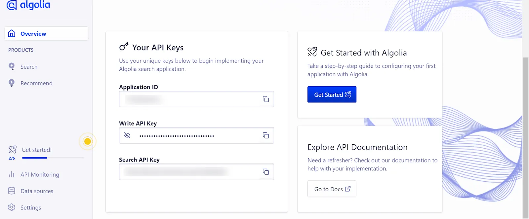Copy the Application ID
Image resolution: width=529 pixels, height=219 pixels.
(265, 99)
